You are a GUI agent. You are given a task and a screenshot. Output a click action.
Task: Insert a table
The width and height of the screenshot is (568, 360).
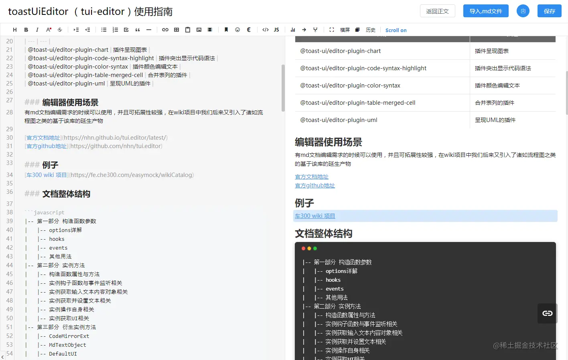176,29
